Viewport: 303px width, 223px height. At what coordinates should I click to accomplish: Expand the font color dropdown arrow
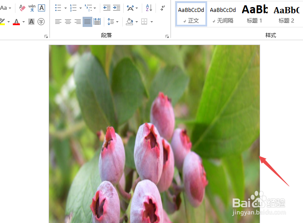pyautogui.click(x=23, y=22)
